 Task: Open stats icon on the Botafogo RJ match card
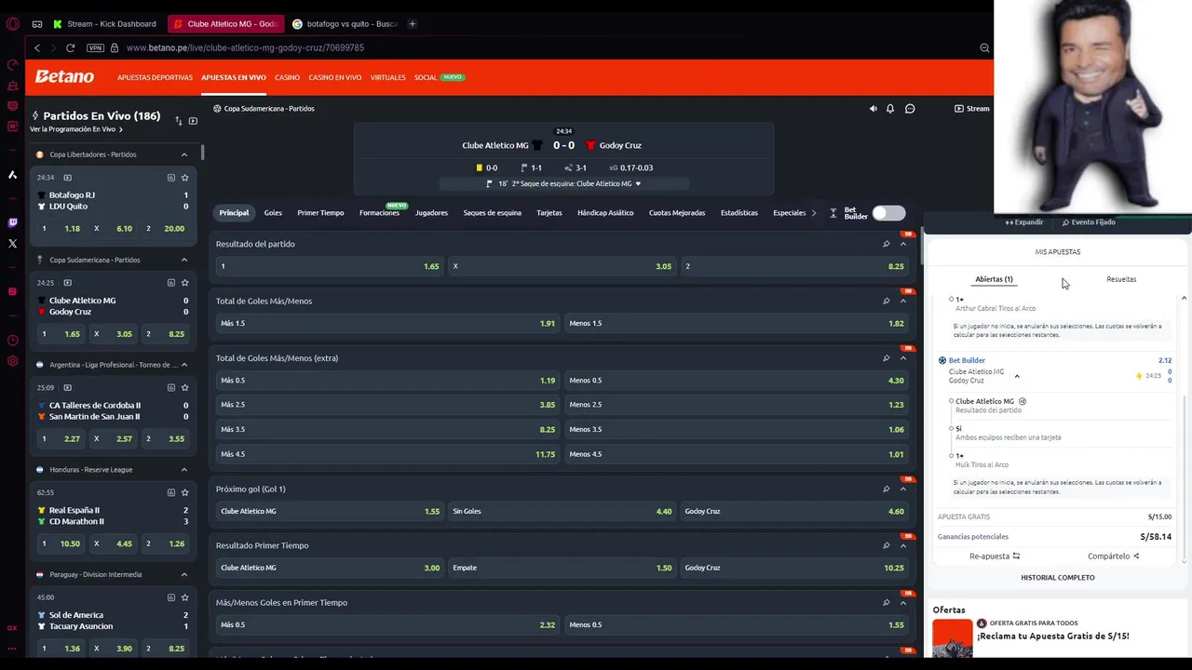coord(171,178)
